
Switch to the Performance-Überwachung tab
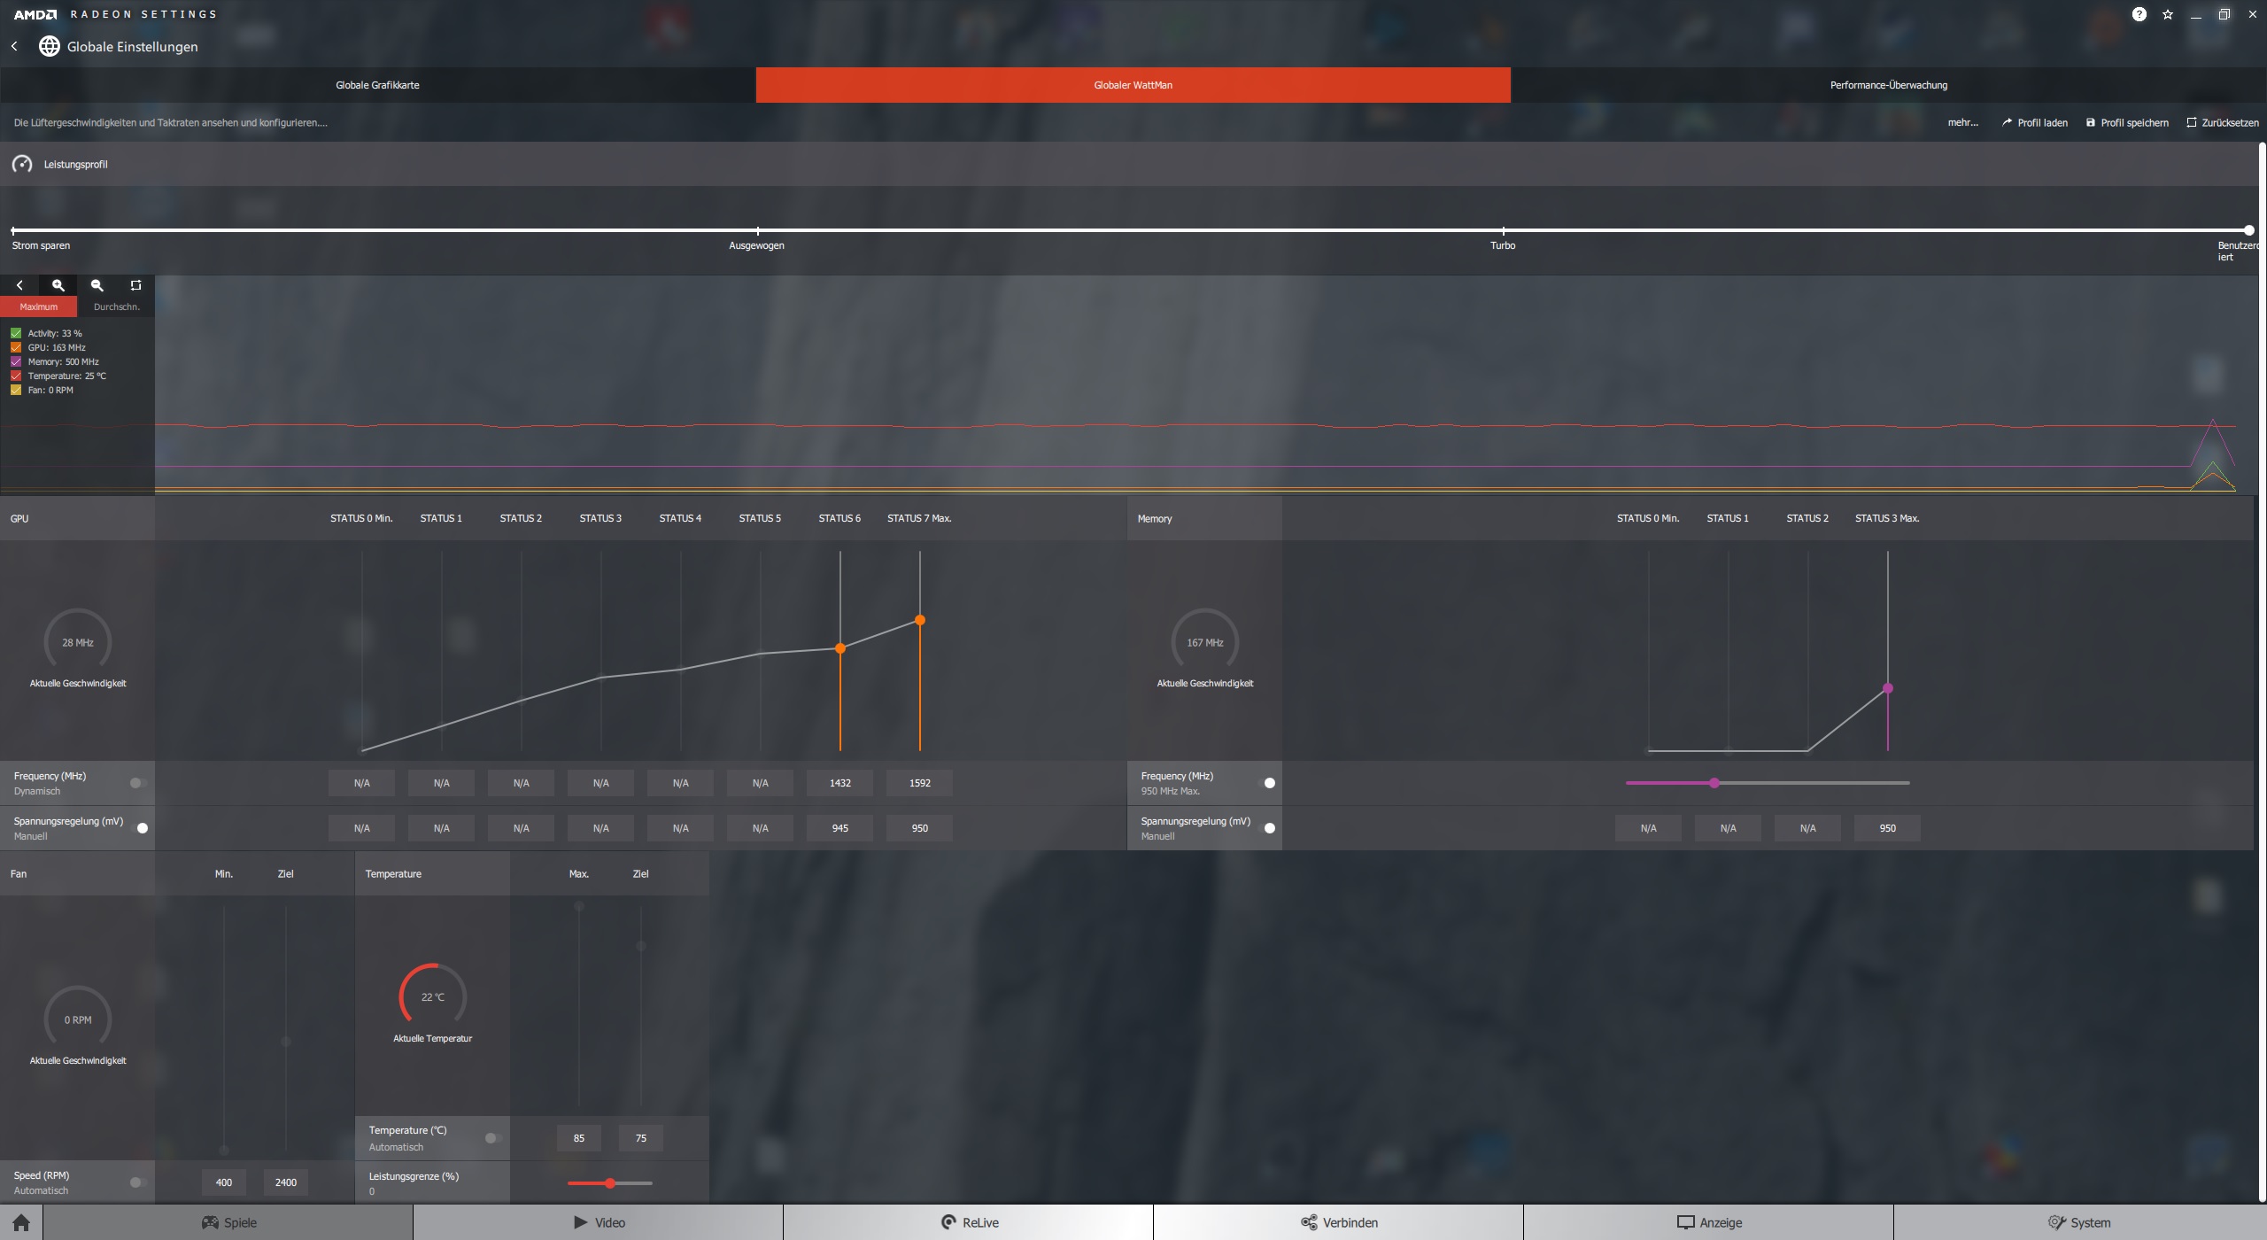pos(1888,85)
